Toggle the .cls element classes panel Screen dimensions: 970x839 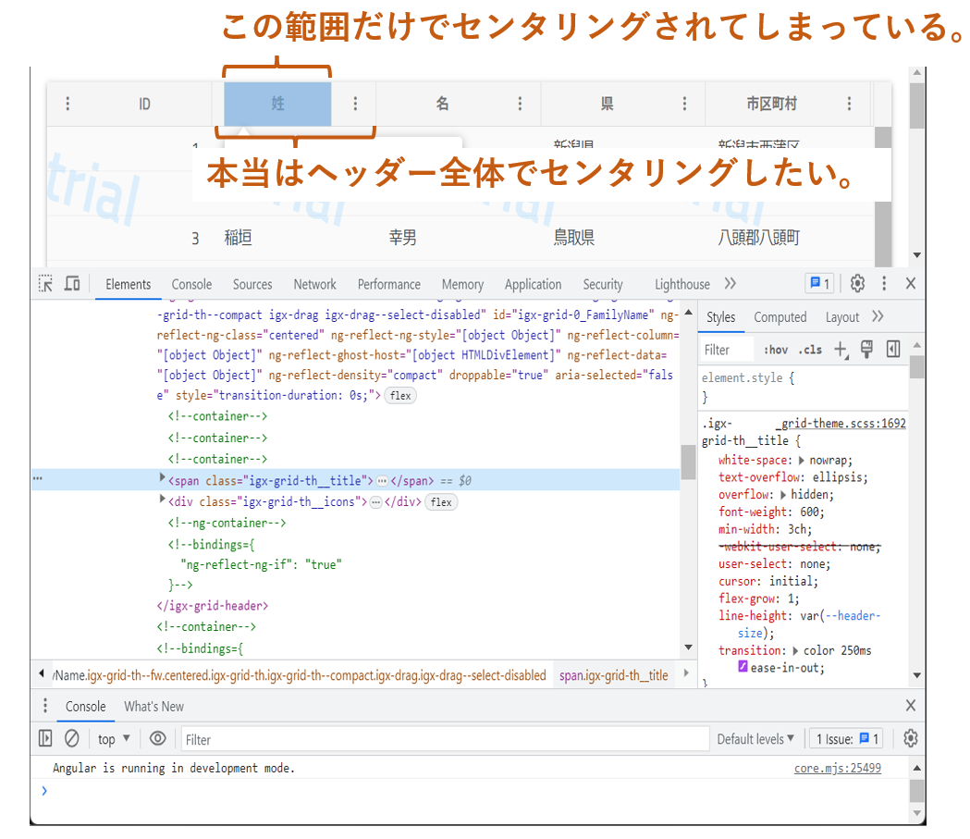(x=810, y=350)
